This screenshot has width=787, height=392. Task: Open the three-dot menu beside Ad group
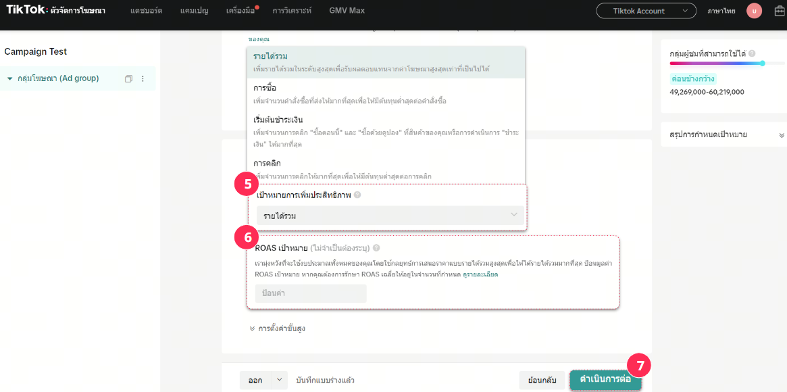143,79
